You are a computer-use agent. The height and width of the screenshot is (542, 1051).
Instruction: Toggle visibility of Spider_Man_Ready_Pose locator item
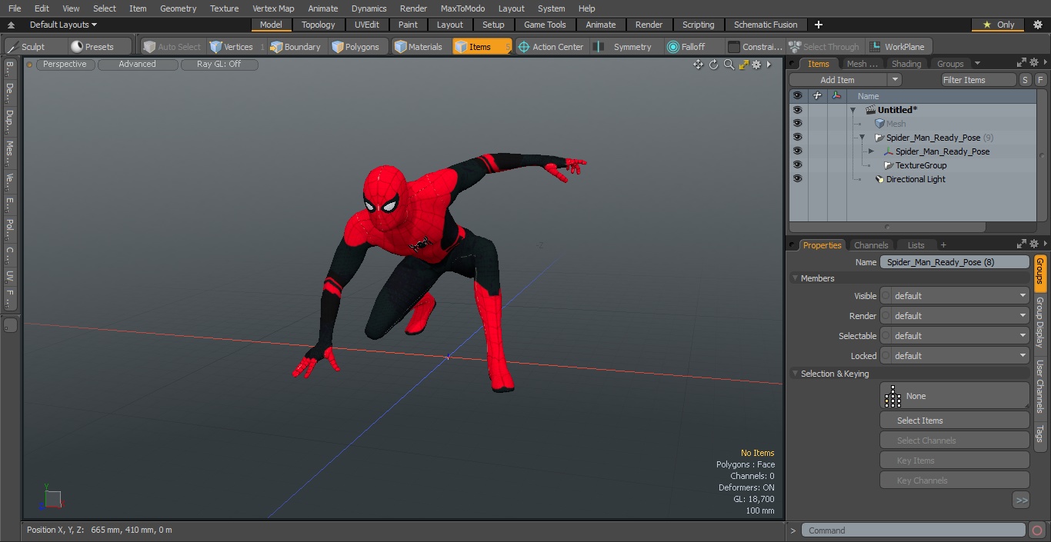[797, 151]
